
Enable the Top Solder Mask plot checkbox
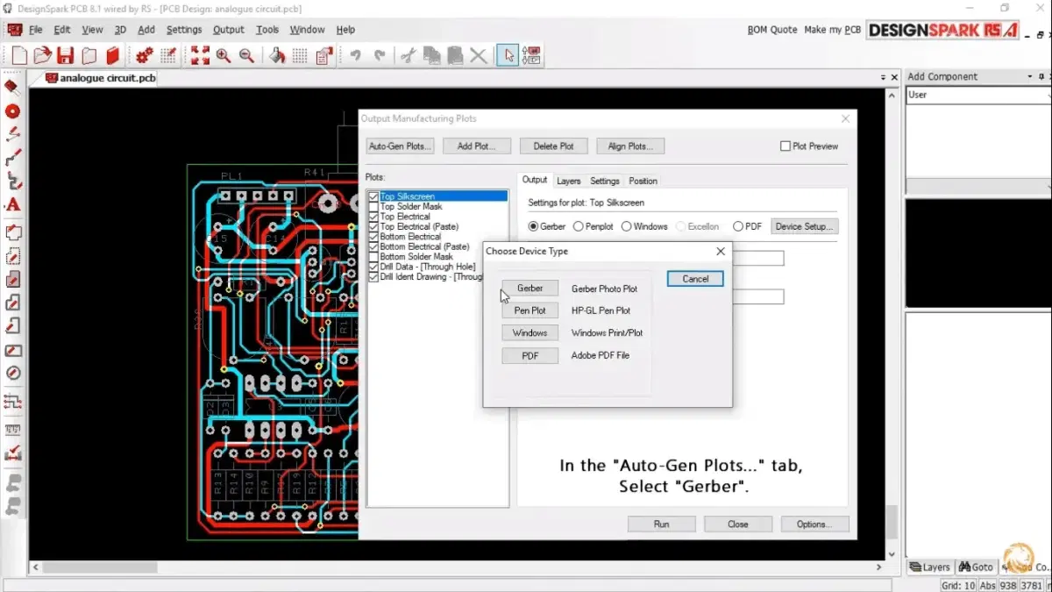pos(374,207)
